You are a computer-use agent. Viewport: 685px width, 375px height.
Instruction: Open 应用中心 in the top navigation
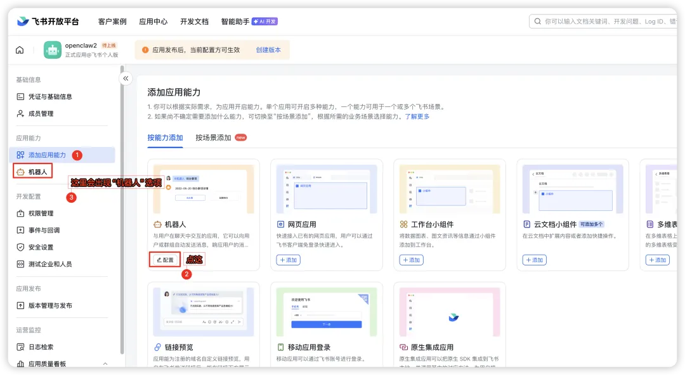coord(153,22)
